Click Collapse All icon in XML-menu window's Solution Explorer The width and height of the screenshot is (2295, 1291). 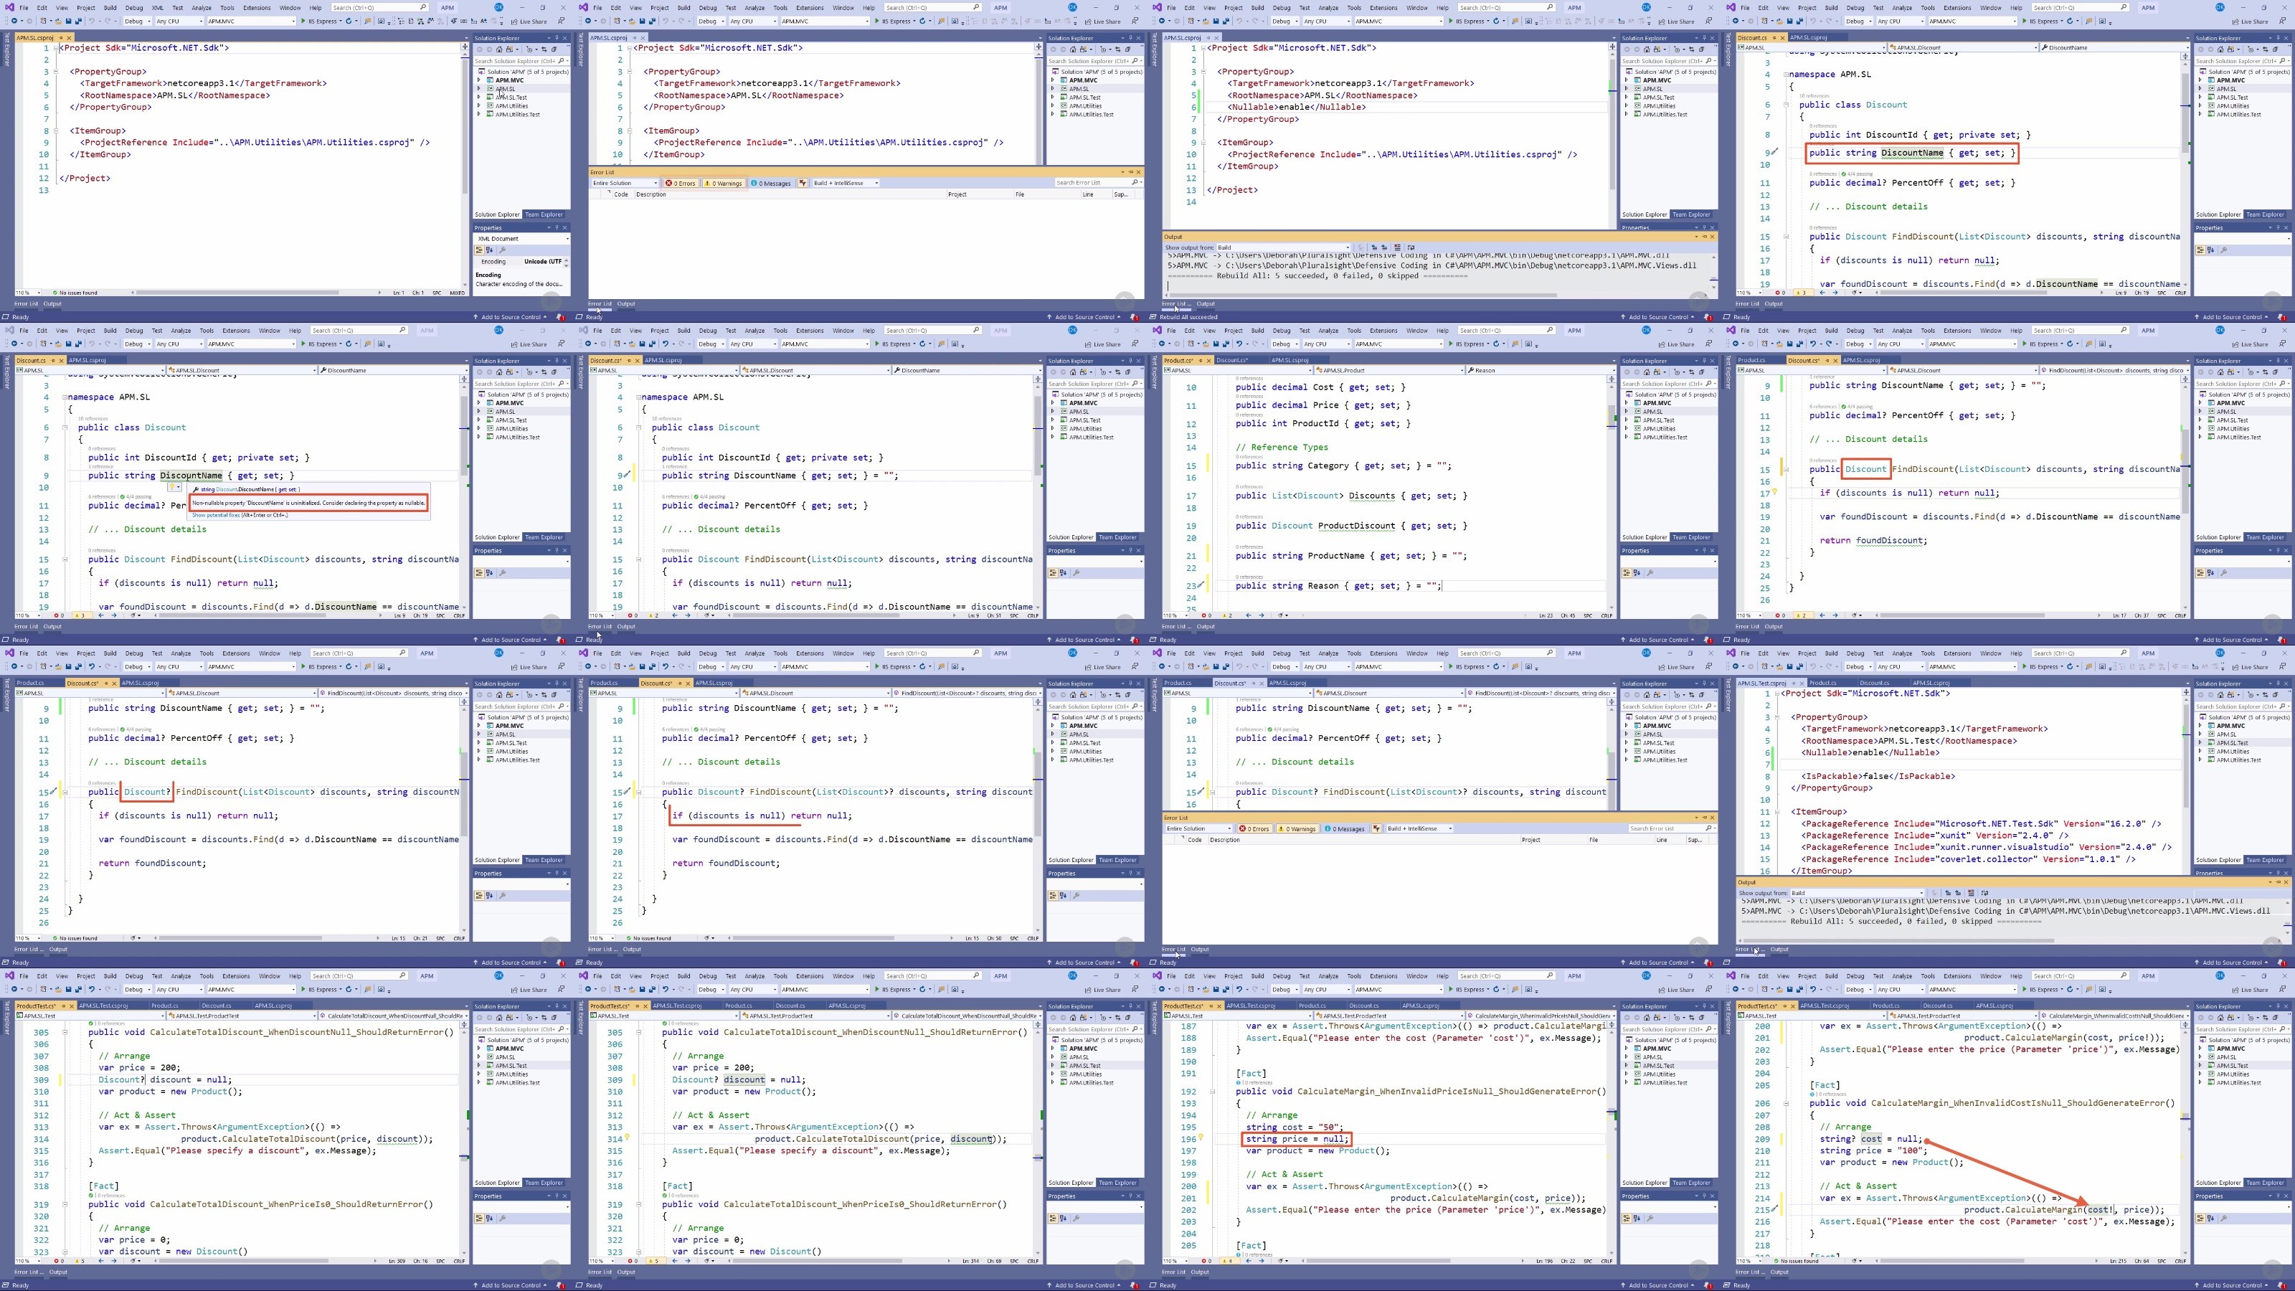pos(554,49)
